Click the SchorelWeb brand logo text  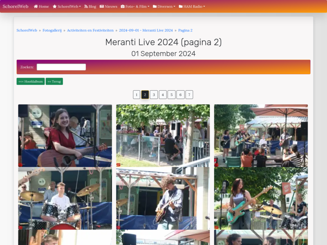pyautogui.click(x=16, y=7)
